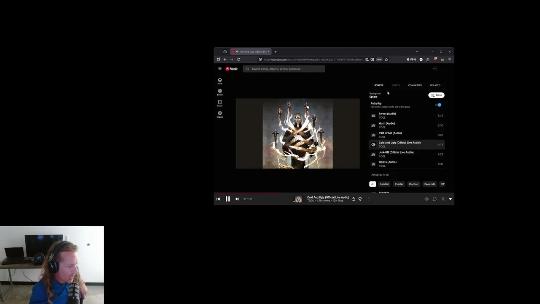Click the small album thumbnail in player bar

[298, 199]
